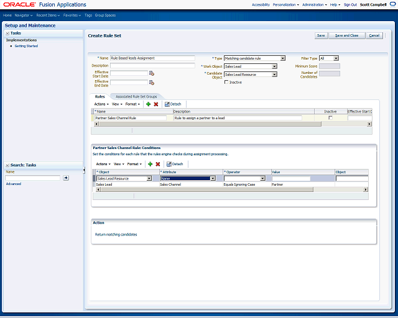Select the Sales Lead condition row
Viewport: 398px width, 318px height.
231,184
